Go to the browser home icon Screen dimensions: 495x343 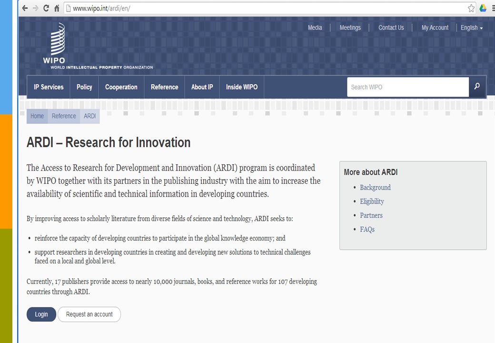57,8
